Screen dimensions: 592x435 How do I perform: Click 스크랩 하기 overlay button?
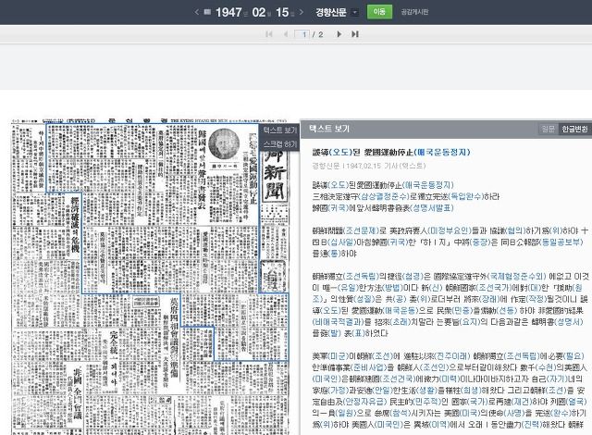(x=279, y=144)
